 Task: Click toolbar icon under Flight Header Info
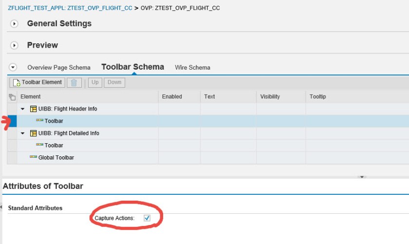[39, 121]
